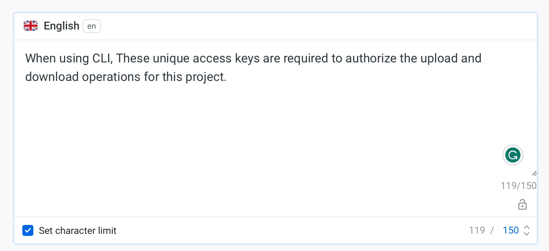Click the textarea resize handle
The width and height of the screenshot is (549, 251).
tap(534, 174)
